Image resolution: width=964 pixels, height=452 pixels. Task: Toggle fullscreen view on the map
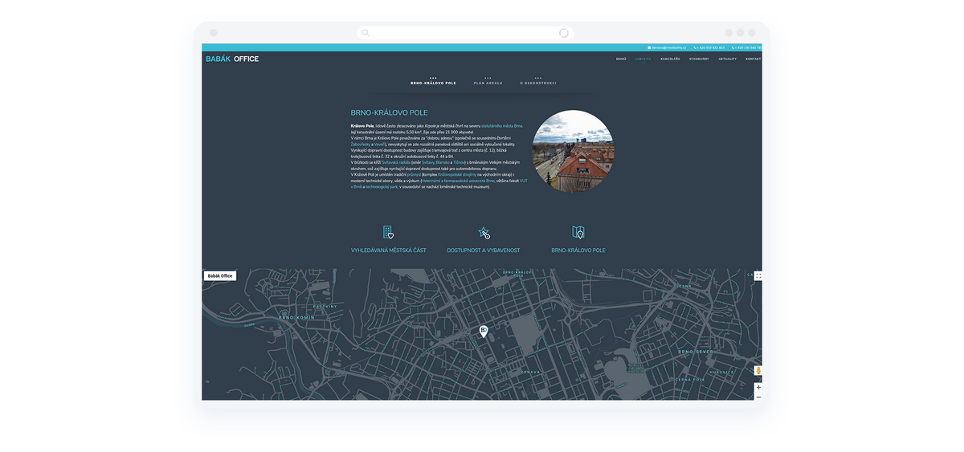point(758,276)
